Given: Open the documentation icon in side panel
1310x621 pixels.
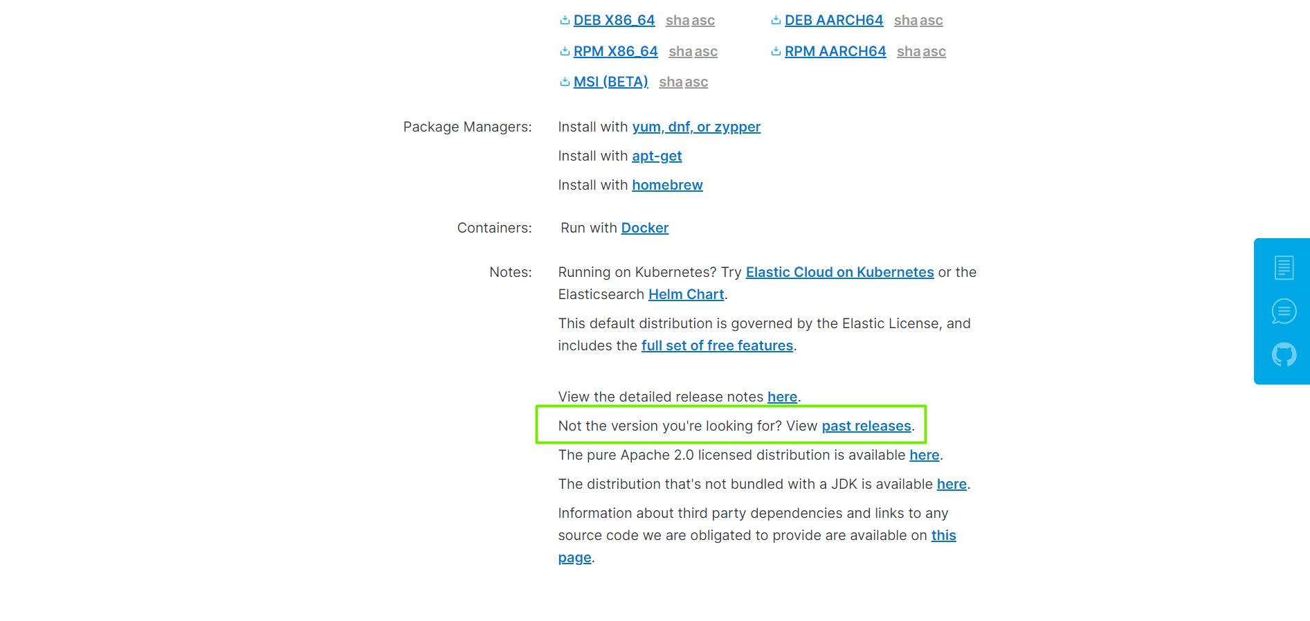Looking at the screenshot, I should (1284, 267).
